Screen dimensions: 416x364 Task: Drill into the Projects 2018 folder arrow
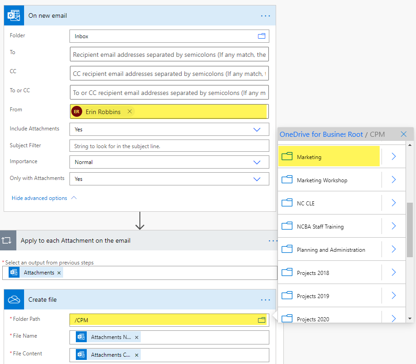point(394,273)
